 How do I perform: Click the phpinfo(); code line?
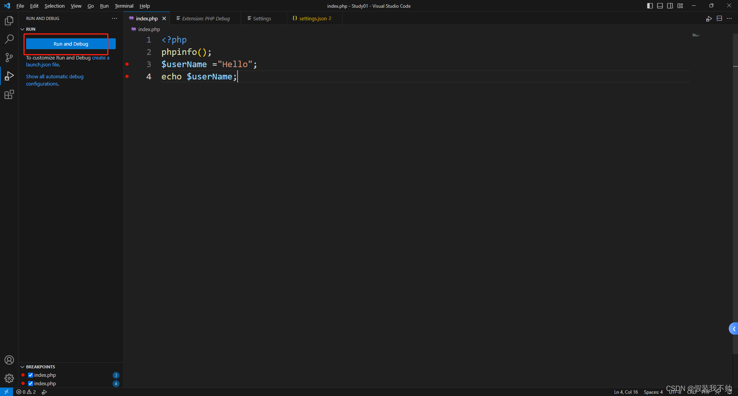[186, 52]
